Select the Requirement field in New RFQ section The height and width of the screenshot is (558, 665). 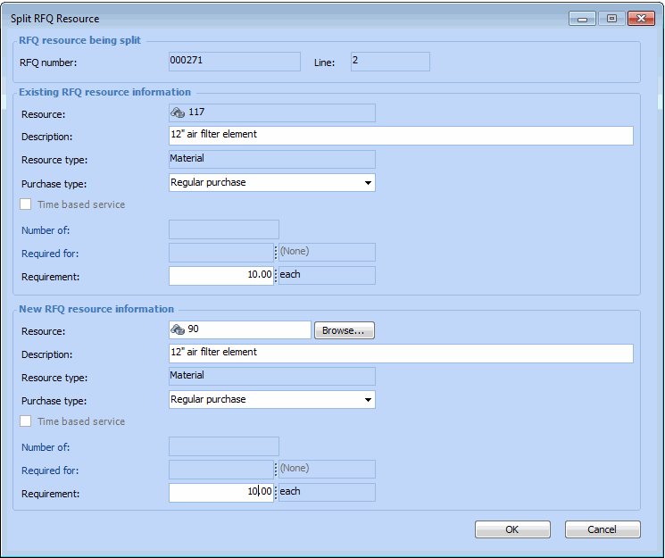coord(220,492)
